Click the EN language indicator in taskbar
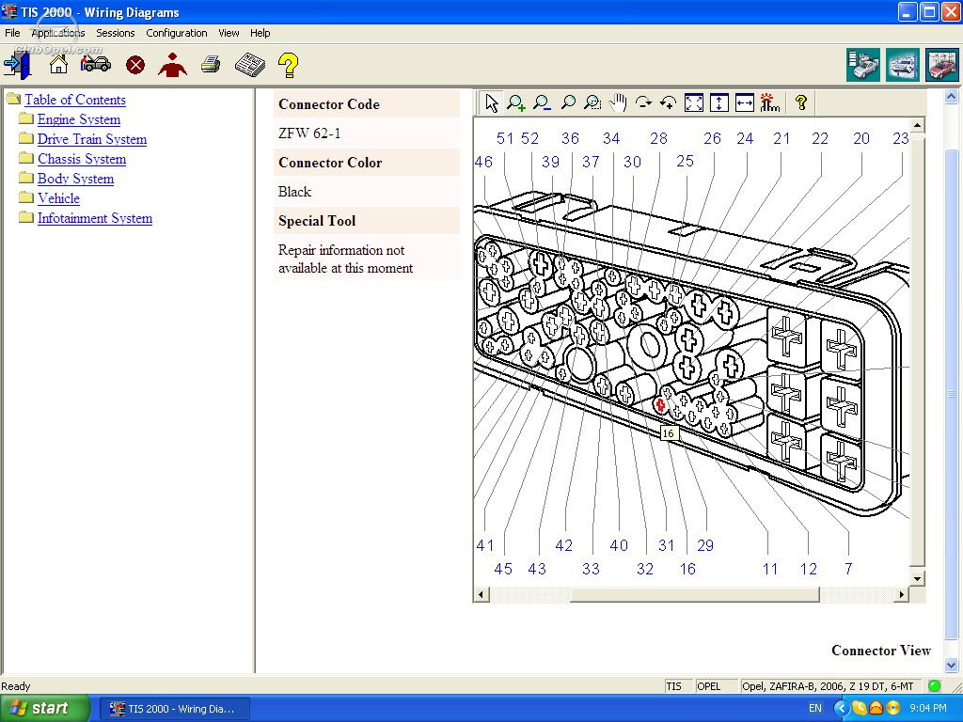This screenshot has height=722, width=963. 815,709
